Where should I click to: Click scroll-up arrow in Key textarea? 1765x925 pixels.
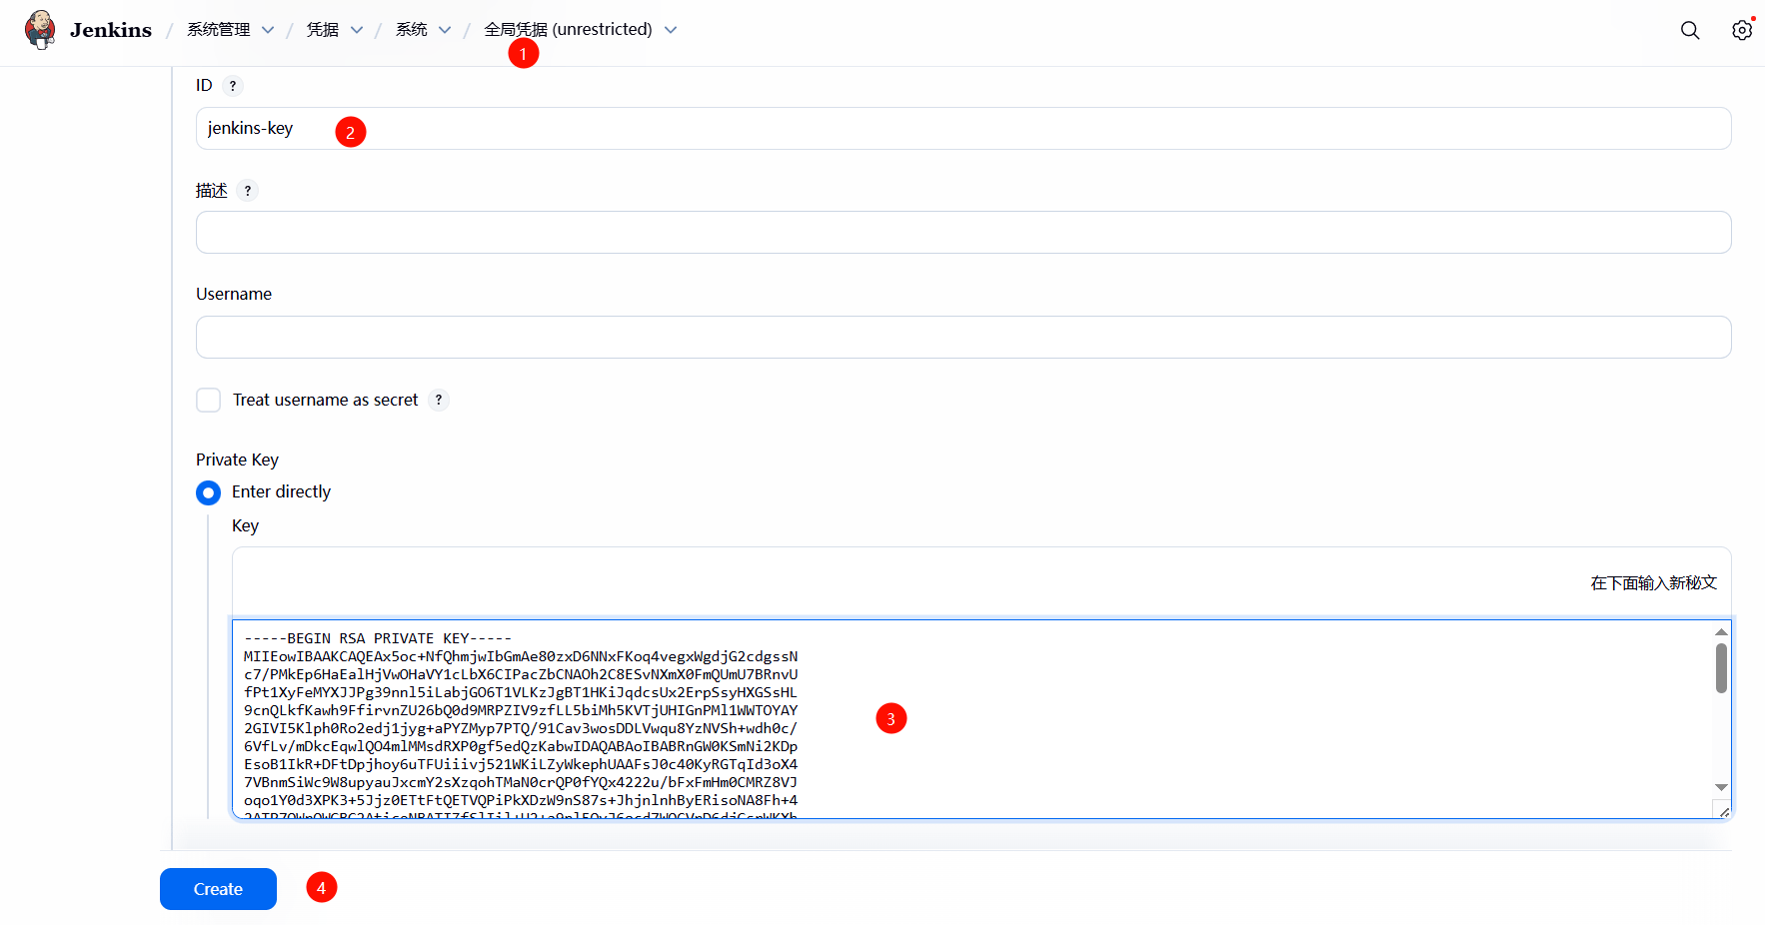click(x=1721, y=632)
